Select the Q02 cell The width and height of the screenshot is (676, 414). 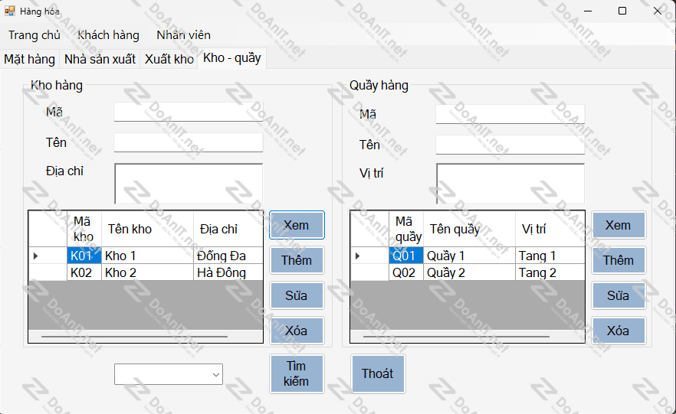point(406,272)
